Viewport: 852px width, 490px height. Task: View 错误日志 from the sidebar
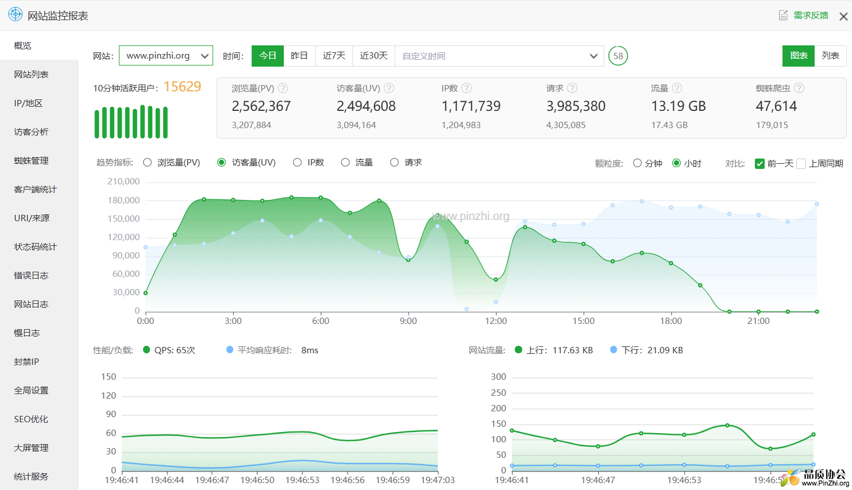click(x=39, y=275)
